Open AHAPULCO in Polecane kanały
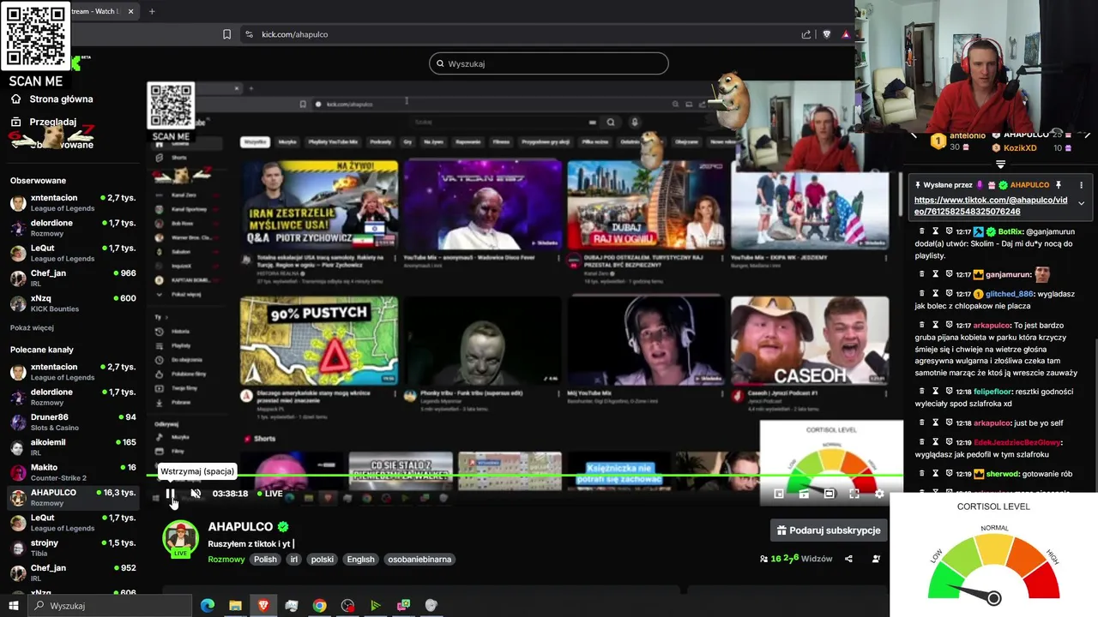This screenshot has height=617, width=1098. tap(73, 497)
